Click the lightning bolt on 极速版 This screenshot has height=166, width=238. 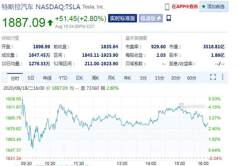[159, 18]
